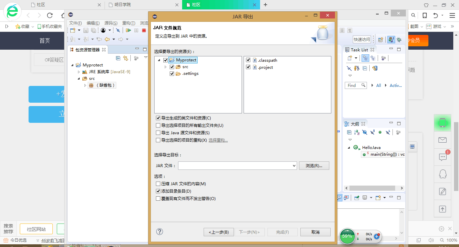
Task: Uncheck the .classpath file checkbox
Action: click(x=248, y=60)
